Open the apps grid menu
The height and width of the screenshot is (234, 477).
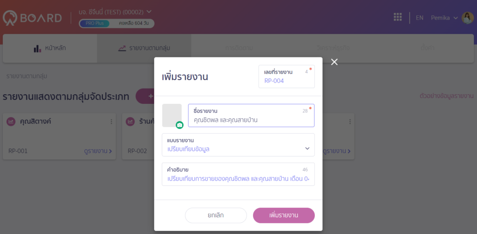tap(397, 17)
